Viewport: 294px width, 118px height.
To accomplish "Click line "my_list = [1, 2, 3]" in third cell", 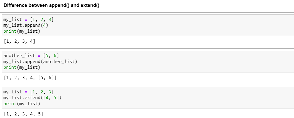I will (29, 92).
